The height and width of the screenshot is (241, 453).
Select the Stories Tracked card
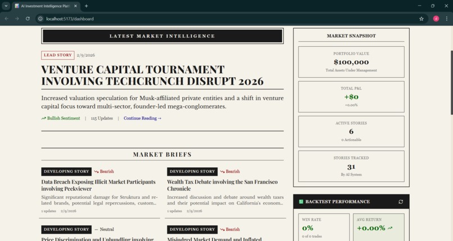click(x=351, y=166)
